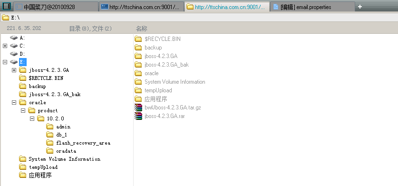398x186 pixels.
Task: Select jboss-4.2.3.GA name in file list
Action: [x=161, y=56]
